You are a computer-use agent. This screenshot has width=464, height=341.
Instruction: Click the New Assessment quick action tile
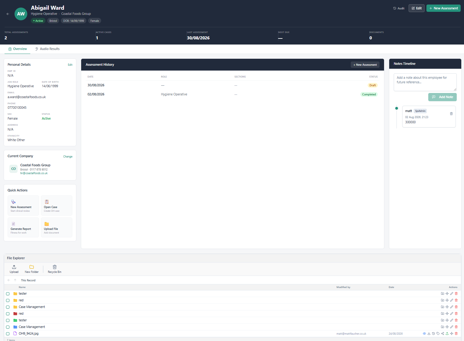coord(23,205)
